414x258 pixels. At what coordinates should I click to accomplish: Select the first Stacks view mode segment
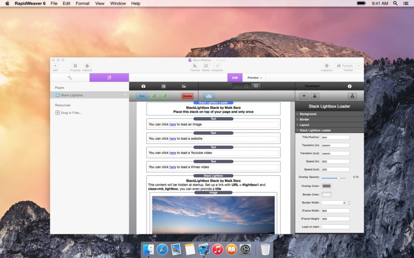coord(237,86)
